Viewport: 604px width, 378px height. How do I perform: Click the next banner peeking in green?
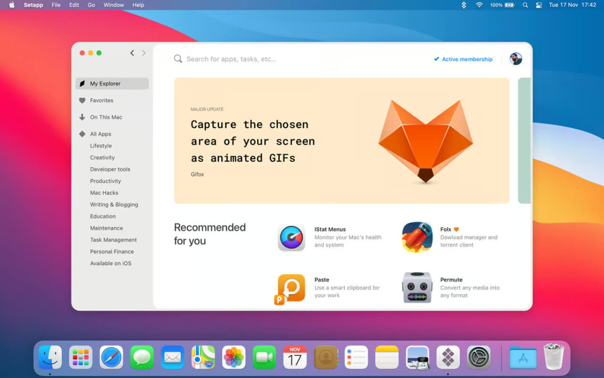pyautogui.click(x=524, y=141)
